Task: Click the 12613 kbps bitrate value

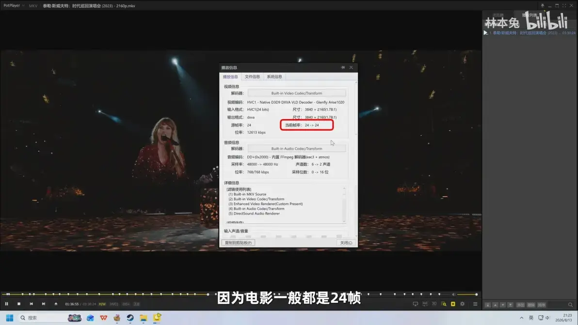Action: 256,133
